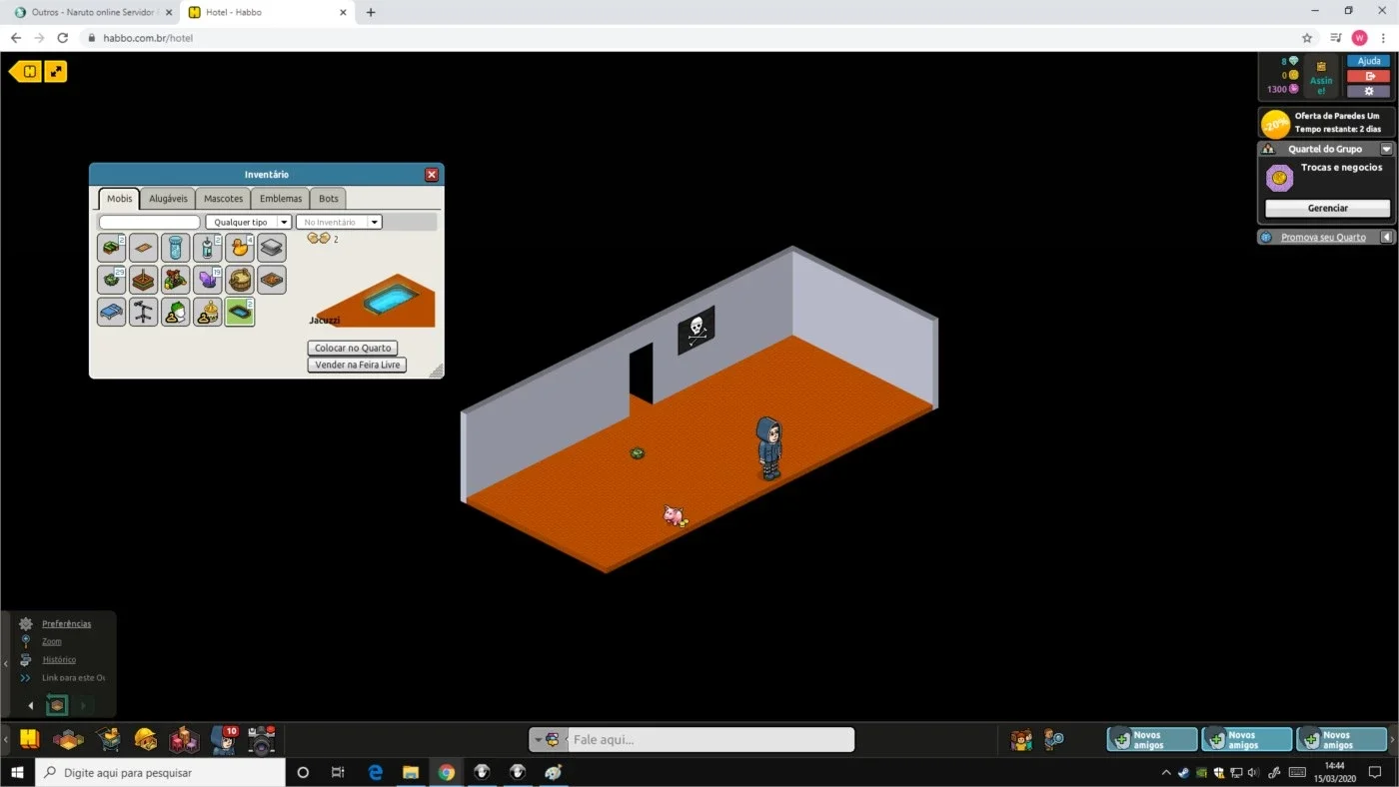Image resolution: width=1399 pixels, height=787 pixels.
Task: Select the cash stack item in inventory
Action: (x=111, y=248)
